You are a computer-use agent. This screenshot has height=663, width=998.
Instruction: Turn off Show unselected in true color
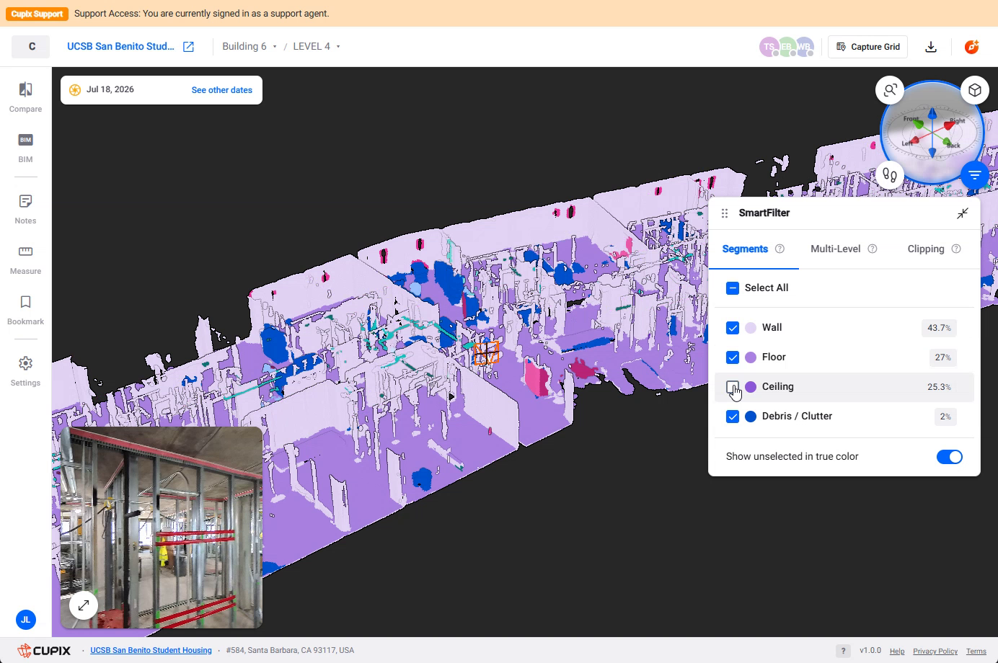tap(949, 457)
